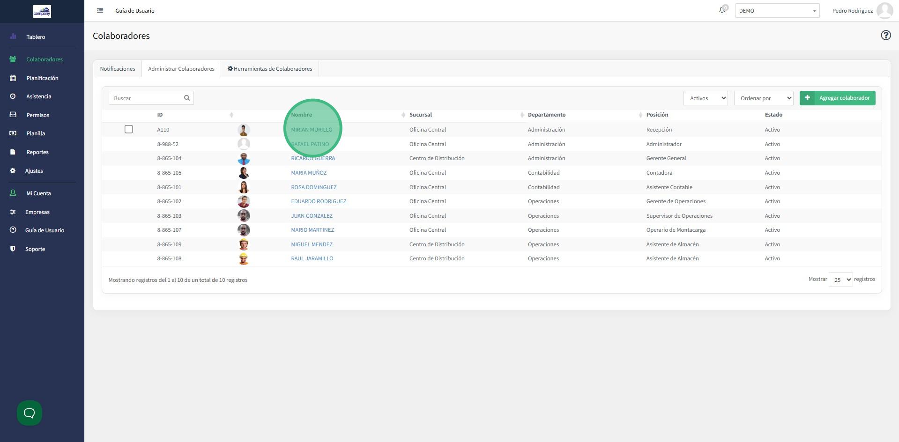The width and height of the screenshot is (899, 442).
Task: Click Pedro Rodriguez profile avatar
Action: click(884, 11)
